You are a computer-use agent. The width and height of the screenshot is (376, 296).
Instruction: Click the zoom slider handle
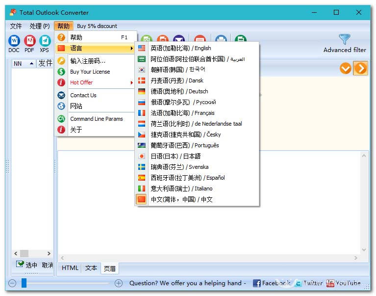pos(24,283)
